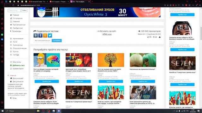Start the right-column SE7EN test 'Пройти тест'

182,84
